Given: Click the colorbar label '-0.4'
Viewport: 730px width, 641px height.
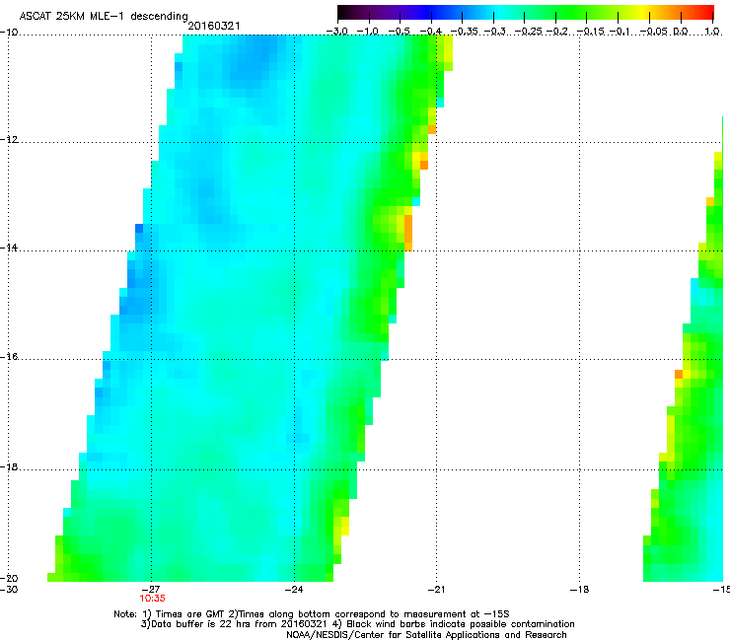Looking at the screenshot, I should 431,32.
